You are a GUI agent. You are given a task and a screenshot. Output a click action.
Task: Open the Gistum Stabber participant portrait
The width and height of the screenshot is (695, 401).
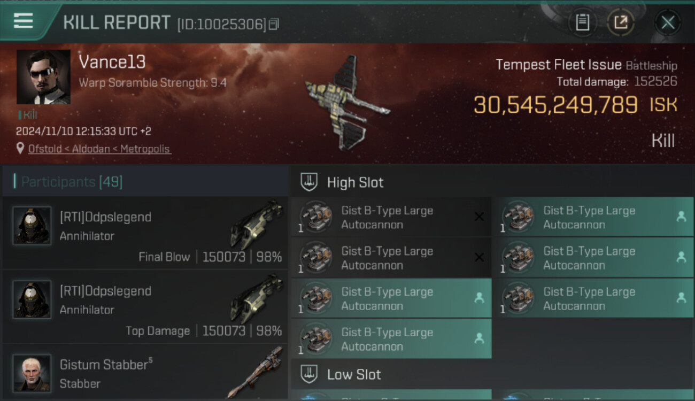(x=32, y=373)
